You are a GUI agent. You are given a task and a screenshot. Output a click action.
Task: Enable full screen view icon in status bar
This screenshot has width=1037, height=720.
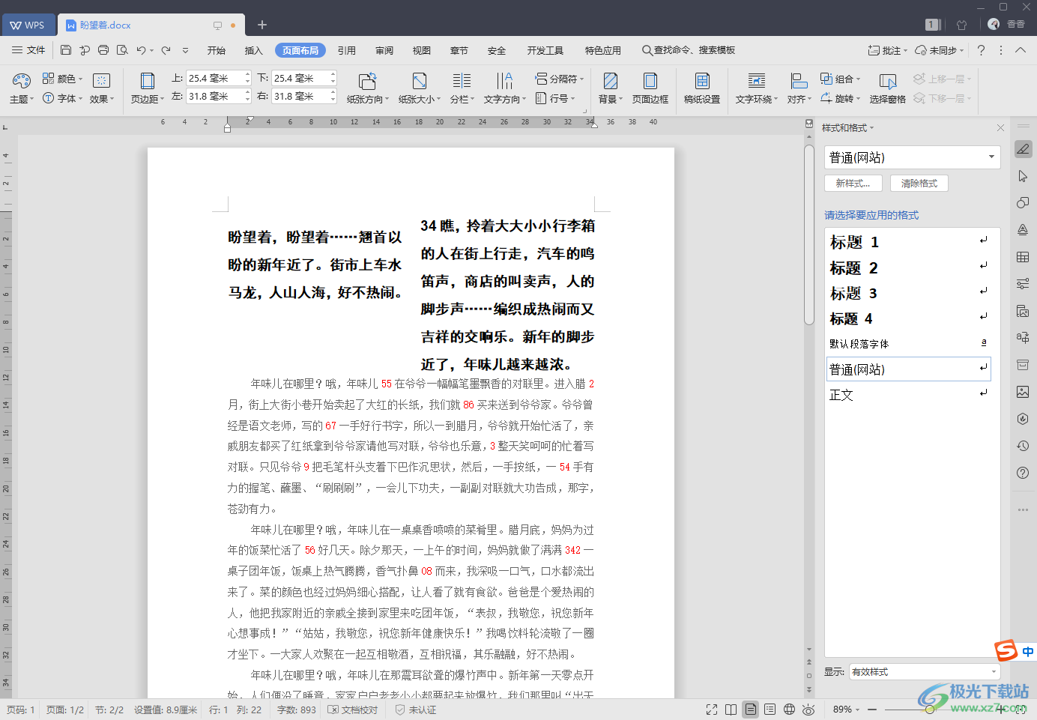tap(712, 710)
